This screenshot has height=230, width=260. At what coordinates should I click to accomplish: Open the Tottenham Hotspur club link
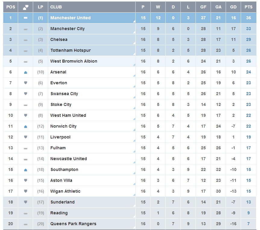pos(70,50)
